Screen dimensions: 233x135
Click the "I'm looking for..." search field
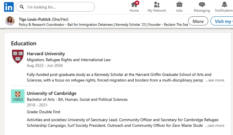tap(58, 7)
